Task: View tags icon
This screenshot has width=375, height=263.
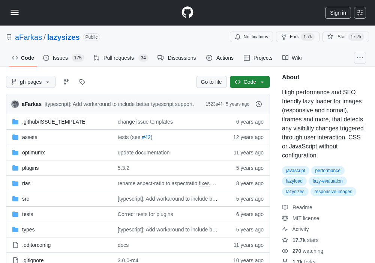Action: [x=82, y=82]
